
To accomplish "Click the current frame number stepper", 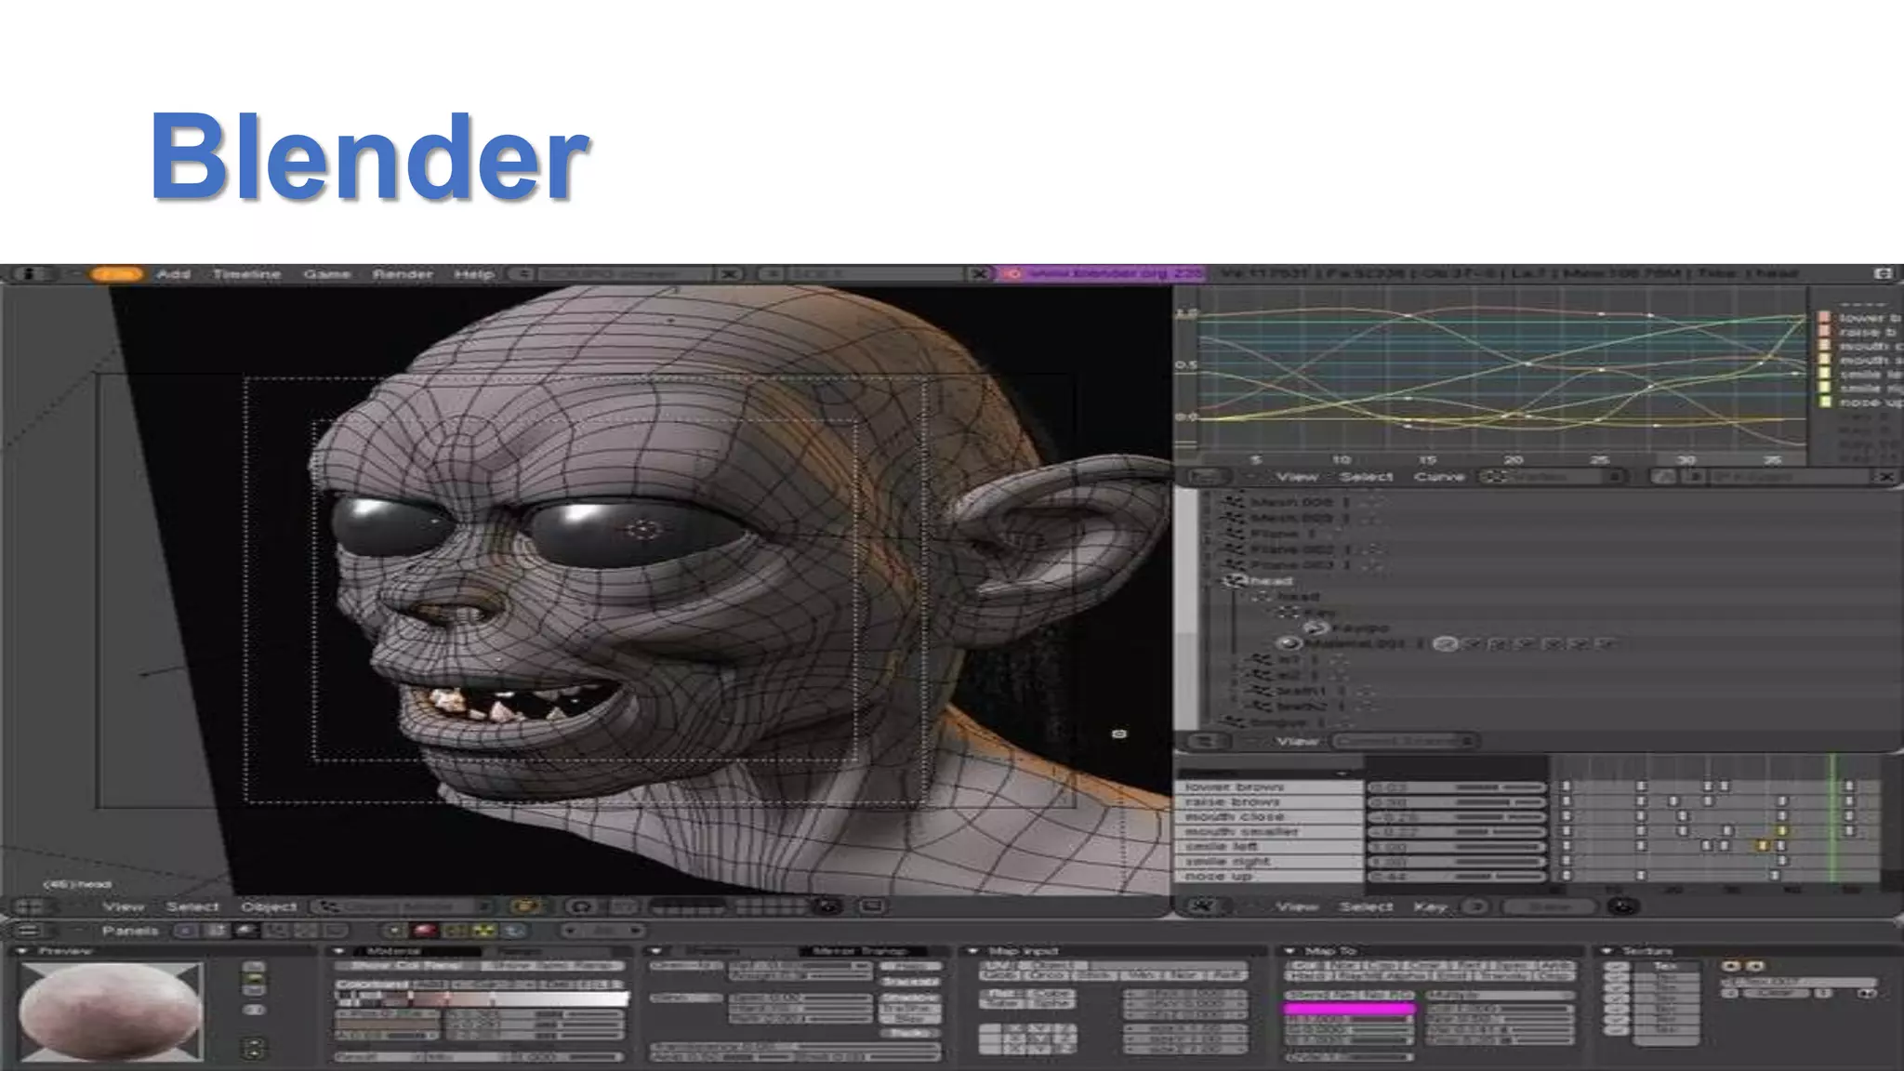I will click(604, 931).
